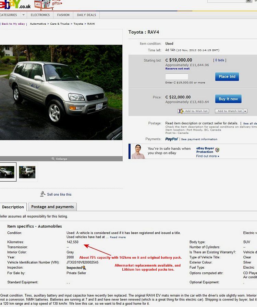Click the Buy it now button
The height and width of the screenshot is (307, 257).
[228, 99]
